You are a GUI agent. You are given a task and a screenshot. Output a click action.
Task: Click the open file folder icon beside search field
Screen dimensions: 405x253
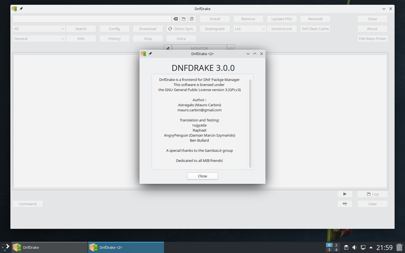pos(184,19)
